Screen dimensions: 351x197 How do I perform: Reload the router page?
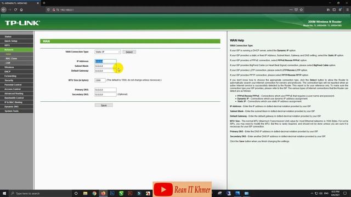(x=15, y=10)
